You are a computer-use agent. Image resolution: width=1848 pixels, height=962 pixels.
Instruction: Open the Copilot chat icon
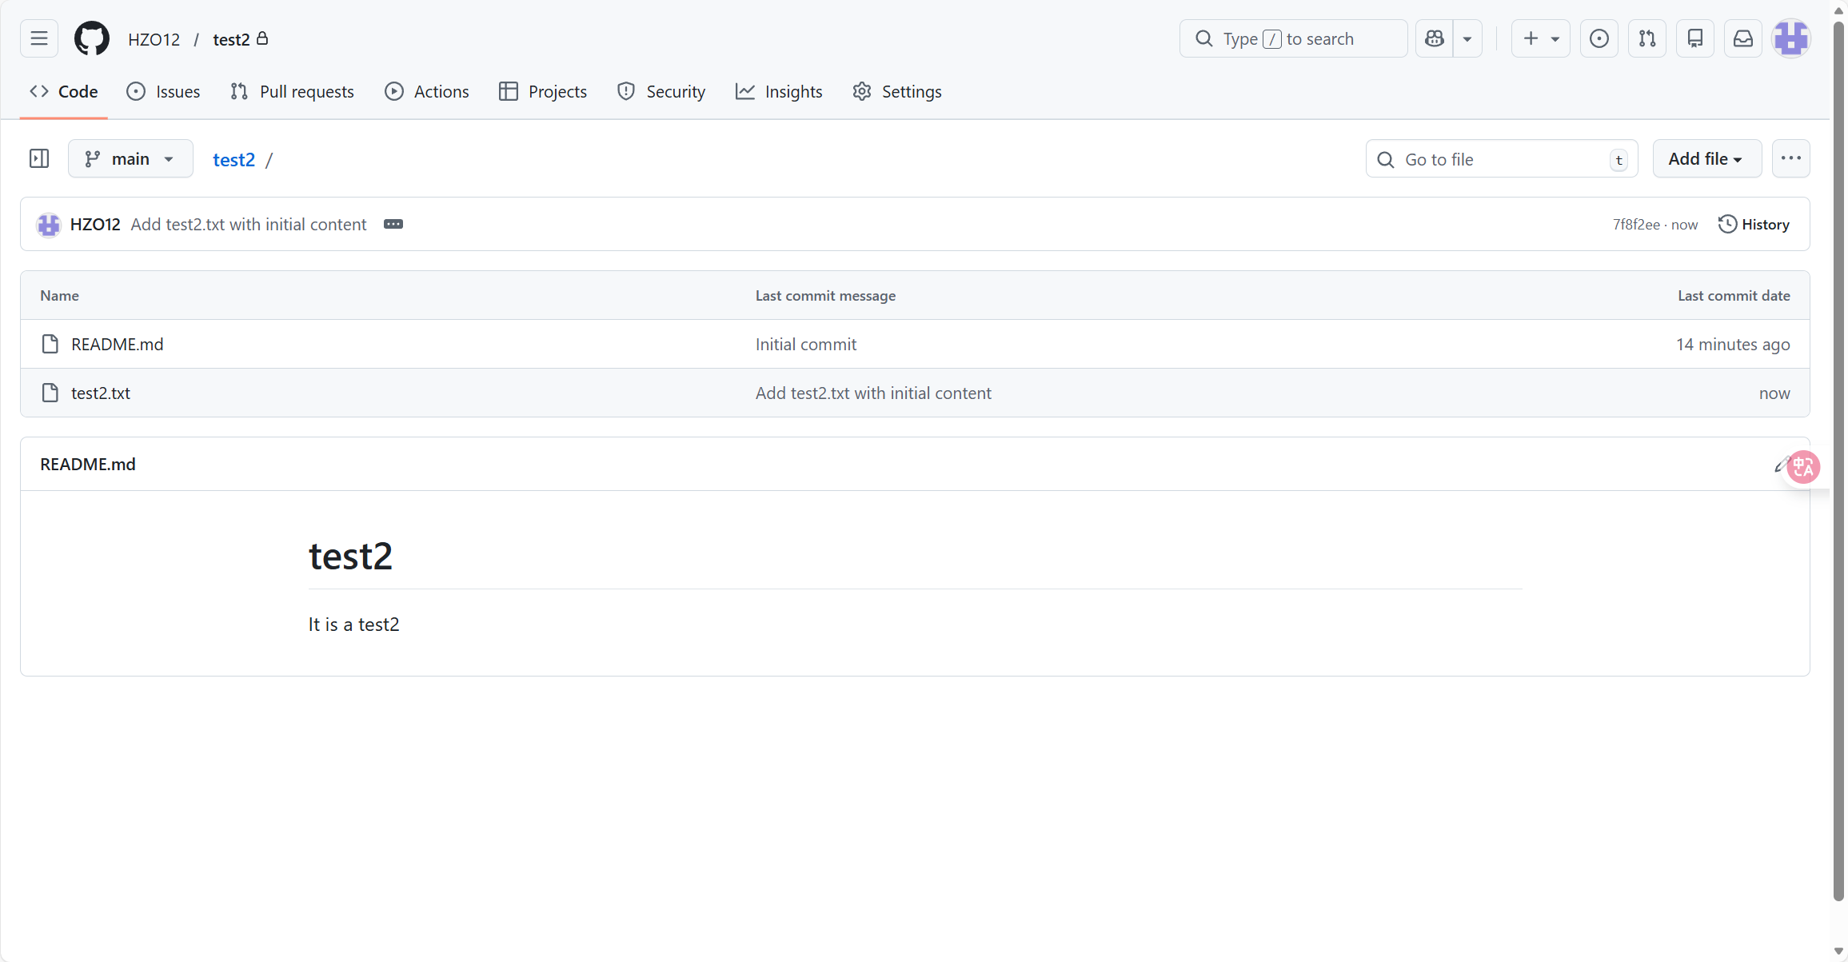coord(1435,38)
